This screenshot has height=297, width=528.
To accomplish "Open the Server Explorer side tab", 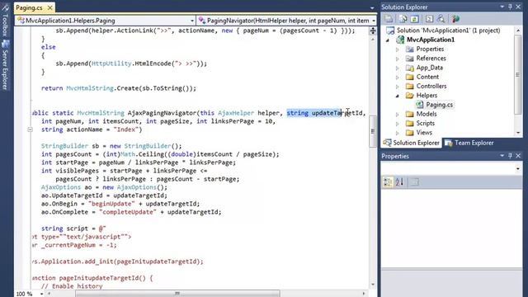I will tap(5, 65).
